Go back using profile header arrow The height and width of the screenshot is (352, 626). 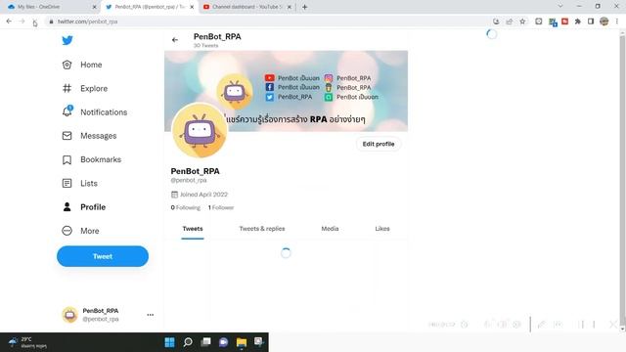[175, 40]
